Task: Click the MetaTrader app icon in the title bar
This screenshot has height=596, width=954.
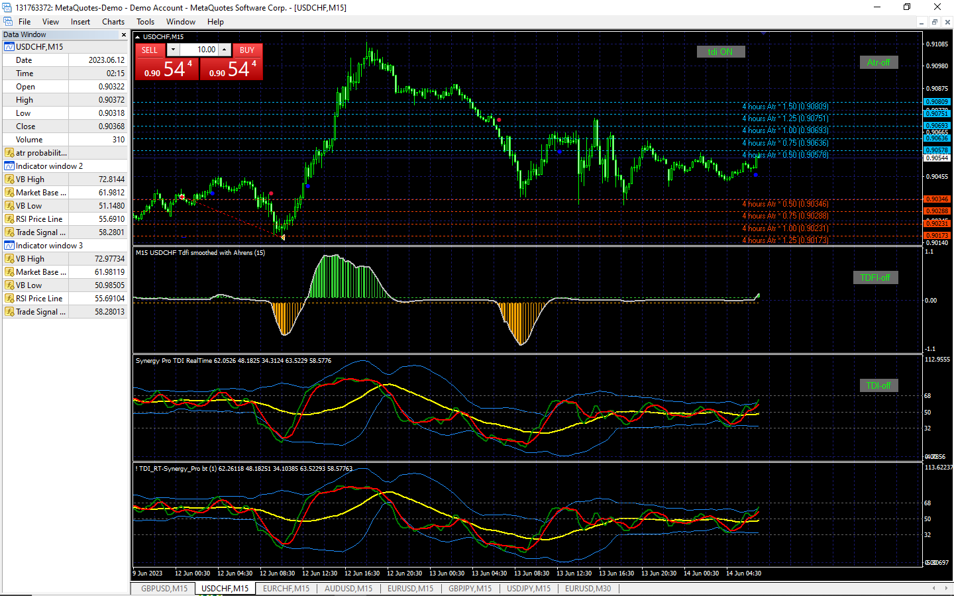Action: click(7, 7)
